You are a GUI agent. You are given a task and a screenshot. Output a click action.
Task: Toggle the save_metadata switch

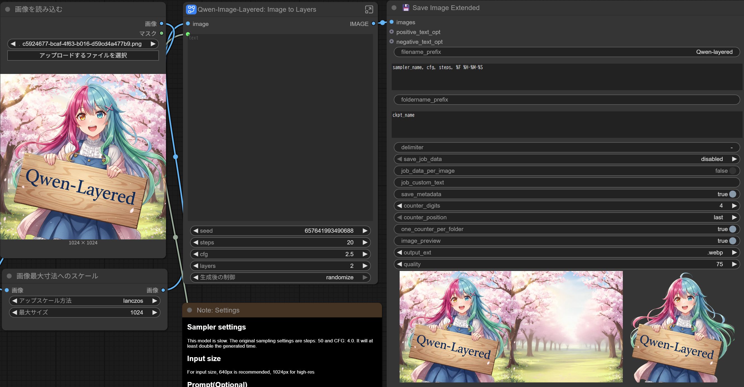coord(732,194)
